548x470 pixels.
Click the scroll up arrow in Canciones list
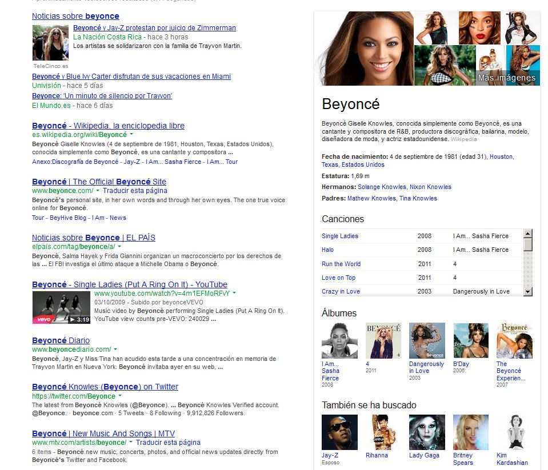(x=527, y=233)
